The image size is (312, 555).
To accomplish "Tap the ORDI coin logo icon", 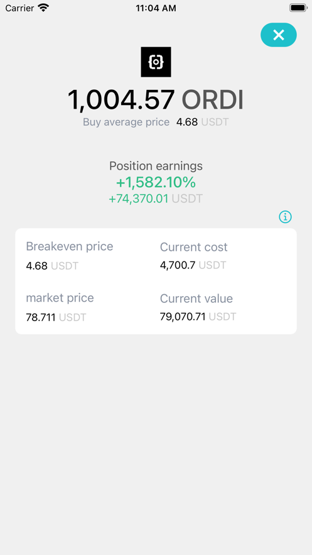I will coord(156,62).
